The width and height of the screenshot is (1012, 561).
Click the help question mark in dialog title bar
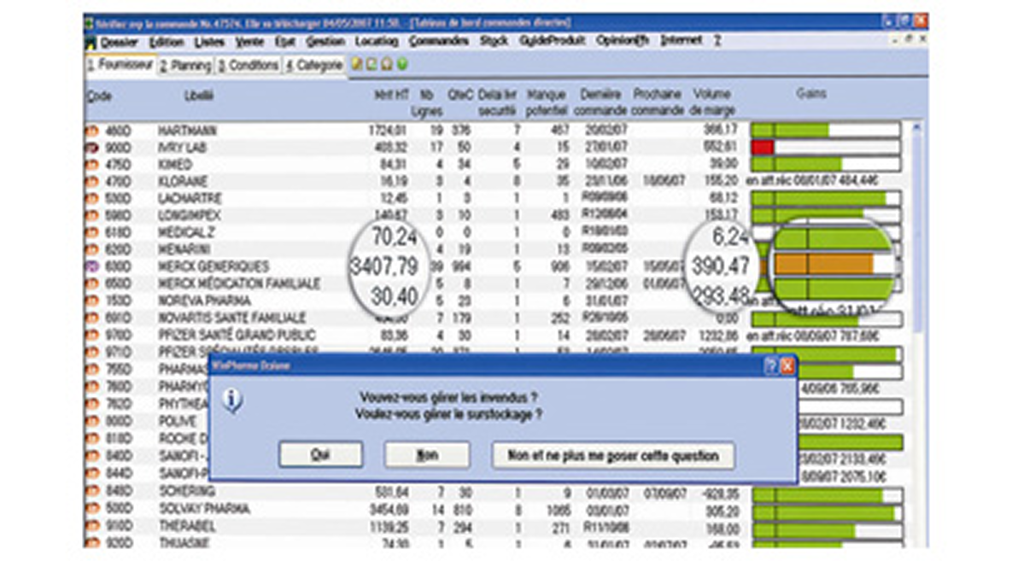770,365
